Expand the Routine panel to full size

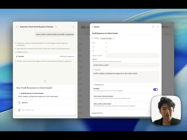pyautogui.click(x=153, y=27)
